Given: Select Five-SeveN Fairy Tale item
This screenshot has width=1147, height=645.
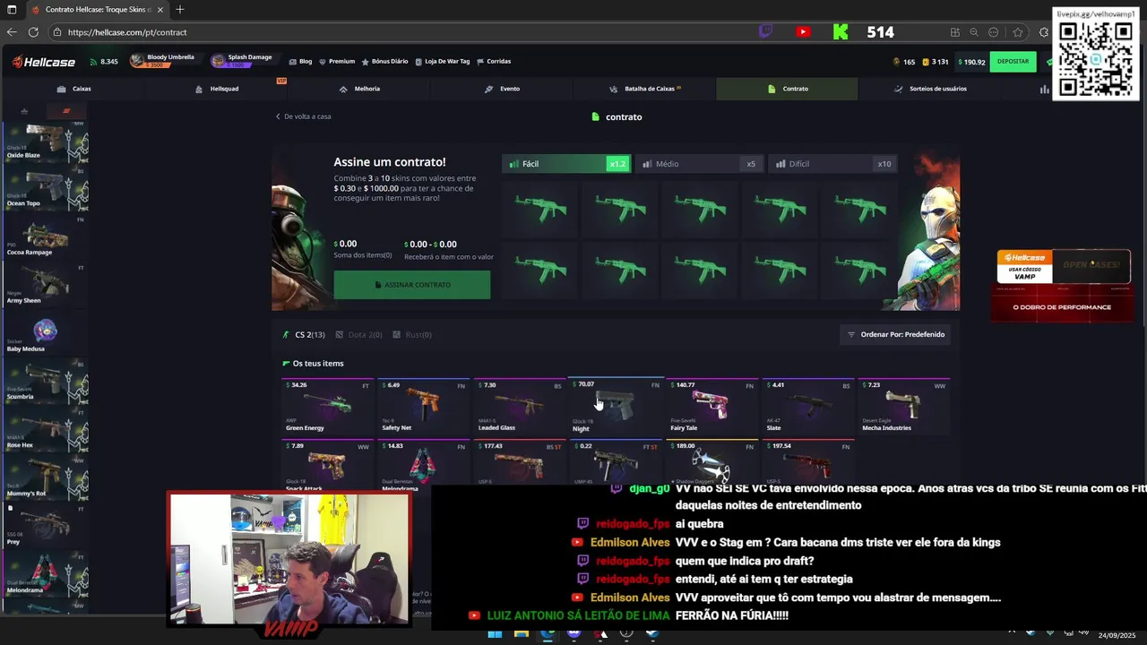Looking at the screenshot, I should (712, 407).
